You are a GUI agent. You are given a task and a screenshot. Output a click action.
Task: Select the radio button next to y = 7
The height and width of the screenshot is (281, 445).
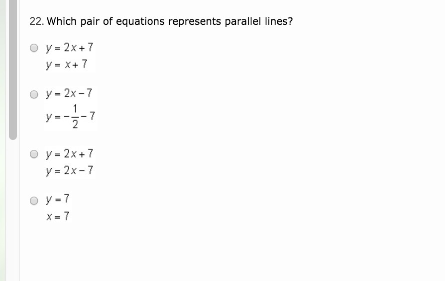[x=34, y=201]
